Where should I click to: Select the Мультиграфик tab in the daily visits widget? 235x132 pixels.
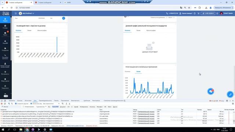coord(151,30)
